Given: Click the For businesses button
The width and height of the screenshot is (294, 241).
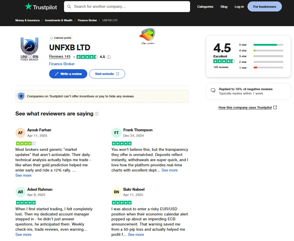Looking at the screenshot, I should 264,6.
